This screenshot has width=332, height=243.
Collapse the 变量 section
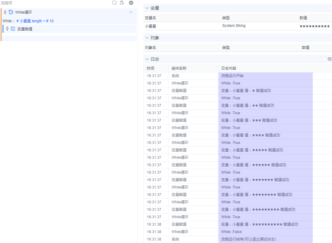point(147,8)
